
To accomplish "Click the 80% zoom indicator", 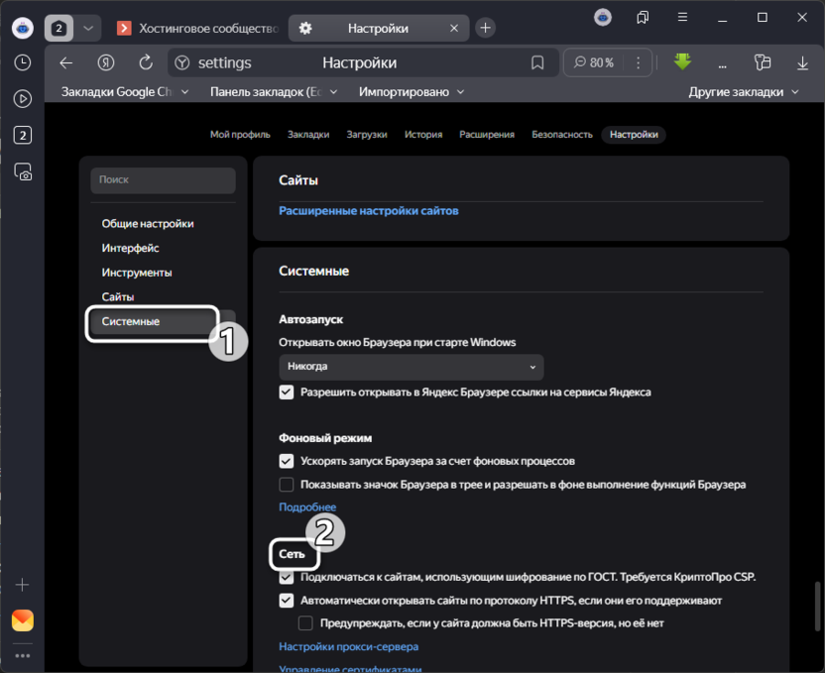I will click(x=594, y=63).
